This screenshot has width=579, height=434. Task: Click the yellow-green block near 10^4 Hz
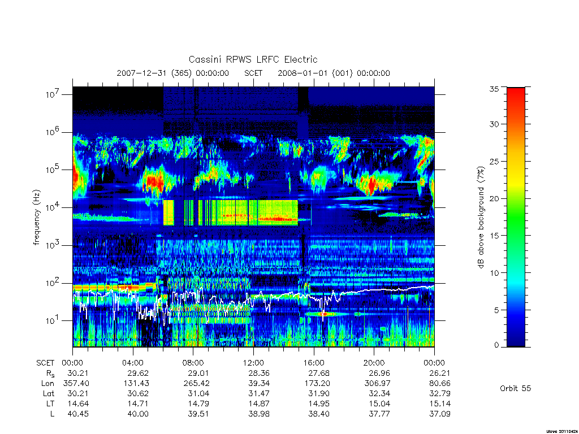click(231, 212)
